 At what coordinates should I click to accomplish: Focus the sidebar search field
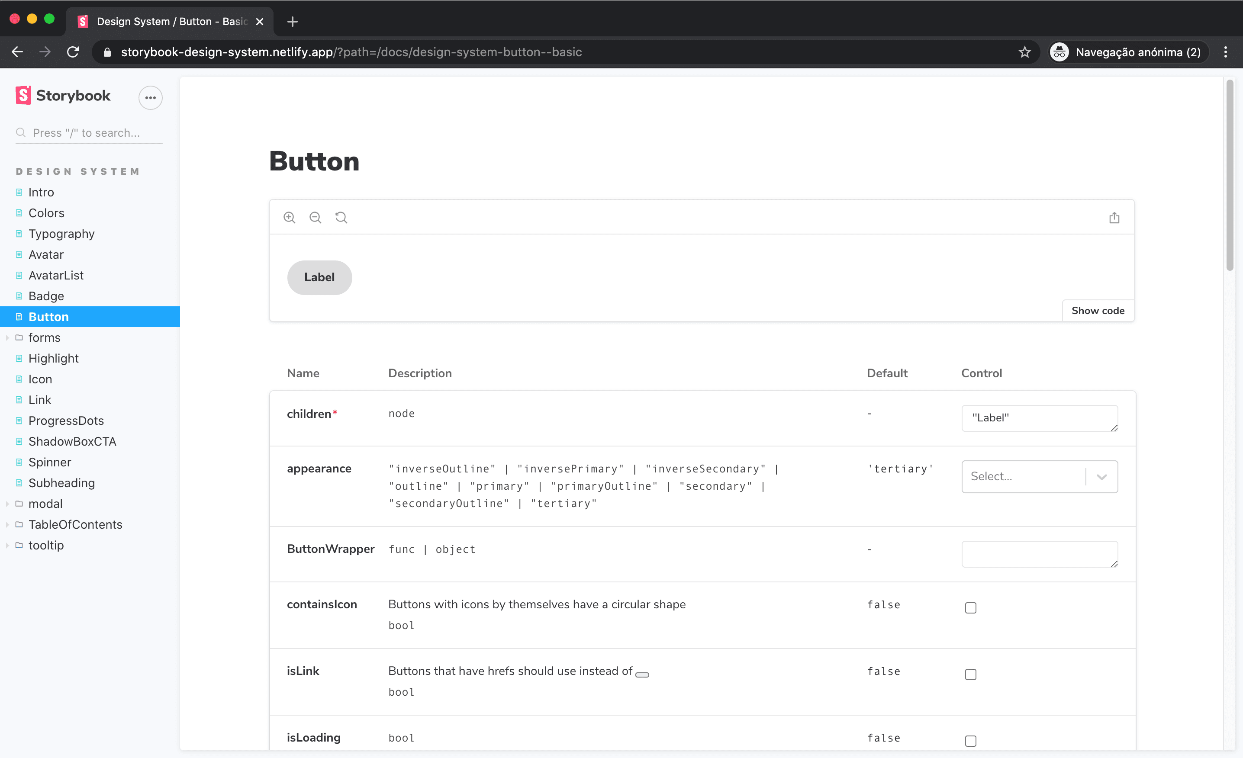coord(89,133)
